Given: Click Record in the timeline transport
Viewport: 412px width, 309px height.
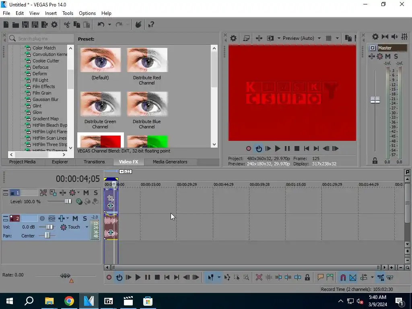Looking at the screenshot, I should click(x=109, y=277).
